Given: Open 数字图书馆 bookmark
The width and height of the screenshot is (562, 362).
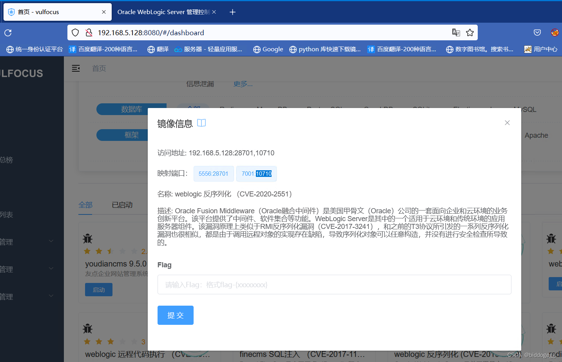Looking at the screenshot, I should (480, 49).
